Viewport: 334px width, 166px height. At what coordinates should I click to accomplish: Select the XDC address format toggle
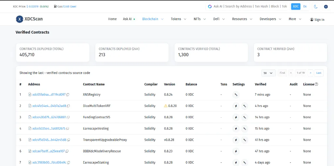tap(296, 6)
